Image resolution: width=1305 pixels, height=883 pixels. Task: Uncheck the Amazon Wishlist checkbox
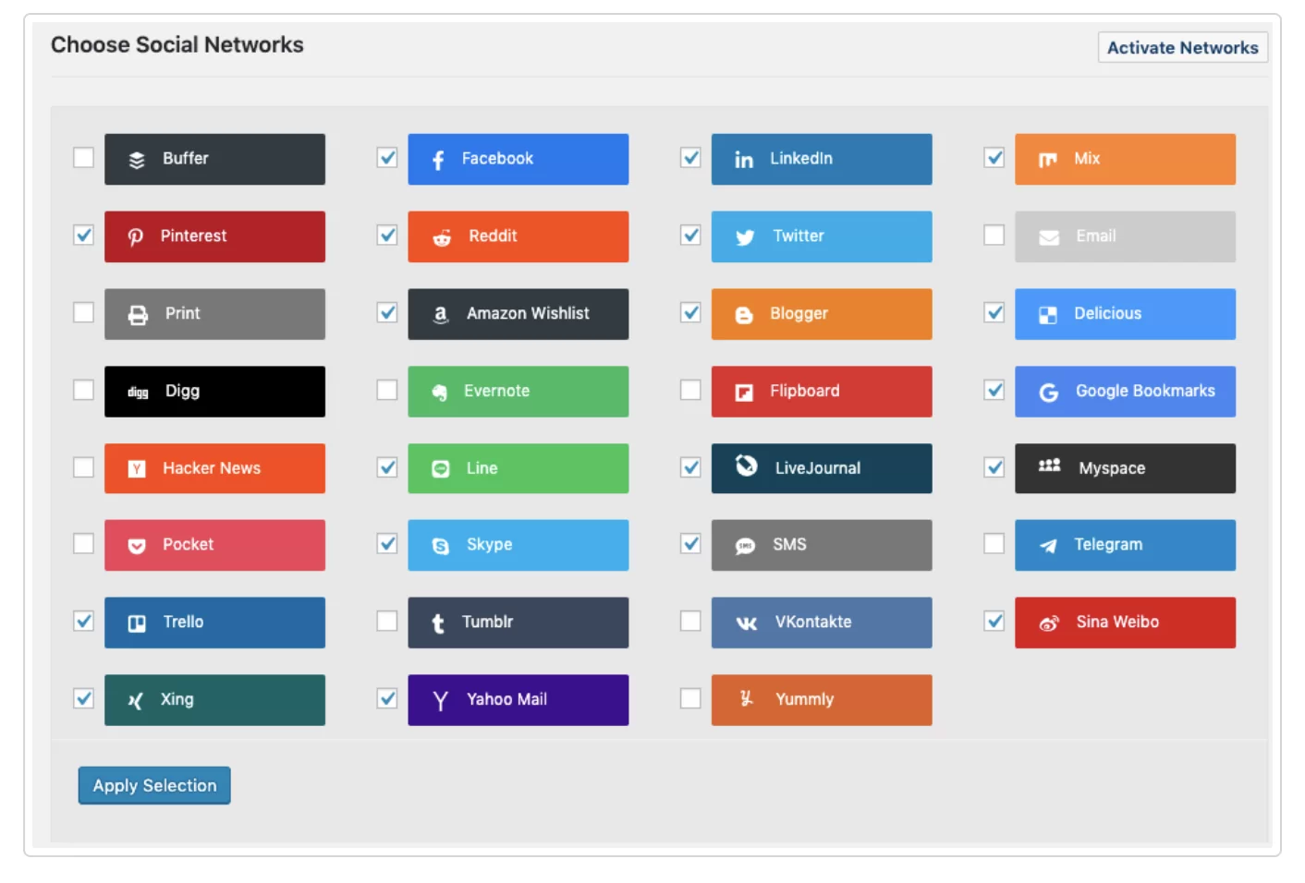(387, 313)
